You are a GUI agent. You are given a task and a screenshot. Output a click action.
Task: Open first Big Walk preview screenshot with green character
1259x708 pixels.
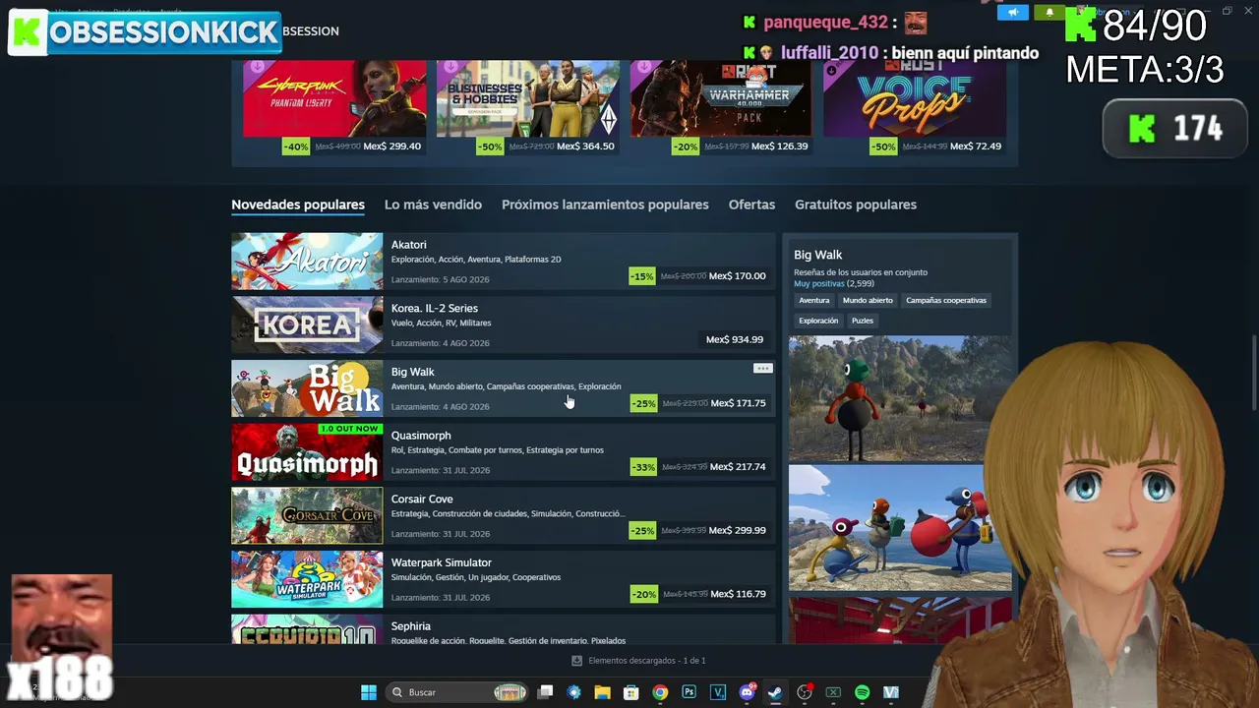pyautogui.click(x=899, y=399)
